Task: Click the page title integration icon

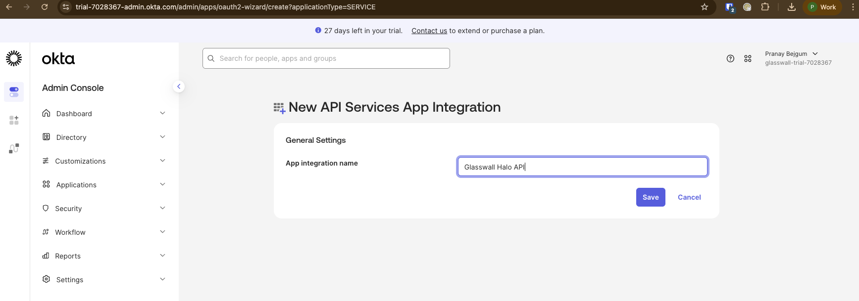Action: point(279,108)
